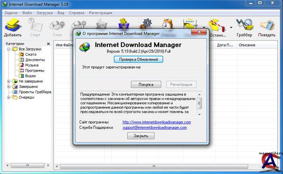Click the Документы category icon
Viewport: 283px width, 174px height.
coord(22,60)
